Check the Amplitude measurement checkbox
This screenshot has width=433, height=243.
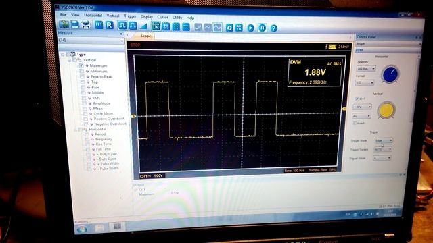[85, 103]
